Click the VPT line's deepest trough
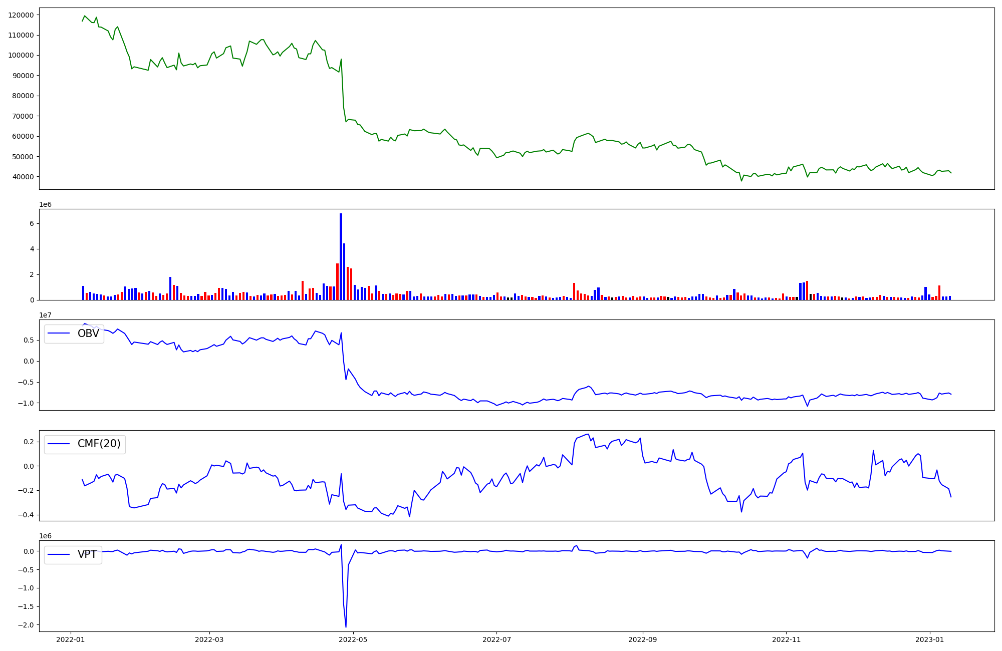This screenshot has height=651, width=1002. click(346, 626)
